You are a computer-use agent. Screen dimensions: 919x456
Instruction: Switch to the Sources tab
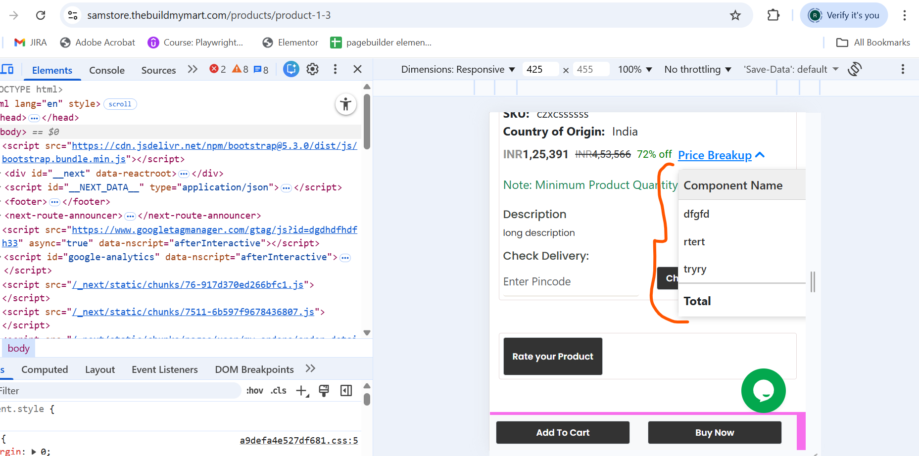[x=158, y=70]
